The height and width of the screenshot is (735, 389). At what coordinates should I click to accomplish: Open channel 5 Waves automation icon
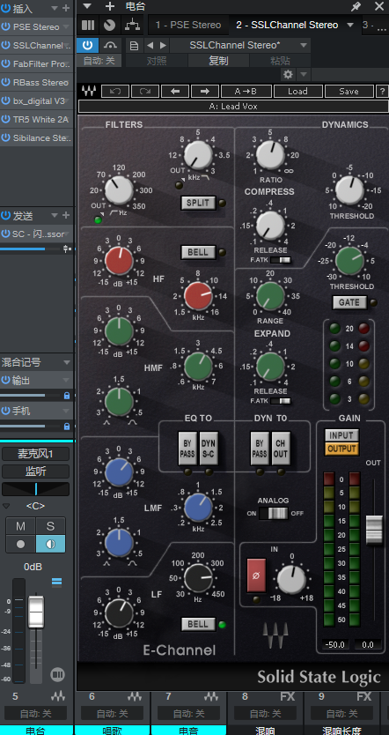click(x=58, y=696)
